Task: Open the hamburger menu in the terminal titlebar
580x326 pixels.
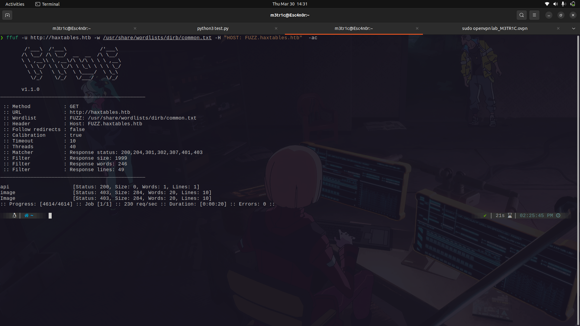Action: pyautogui.click(x=534, y=15)
